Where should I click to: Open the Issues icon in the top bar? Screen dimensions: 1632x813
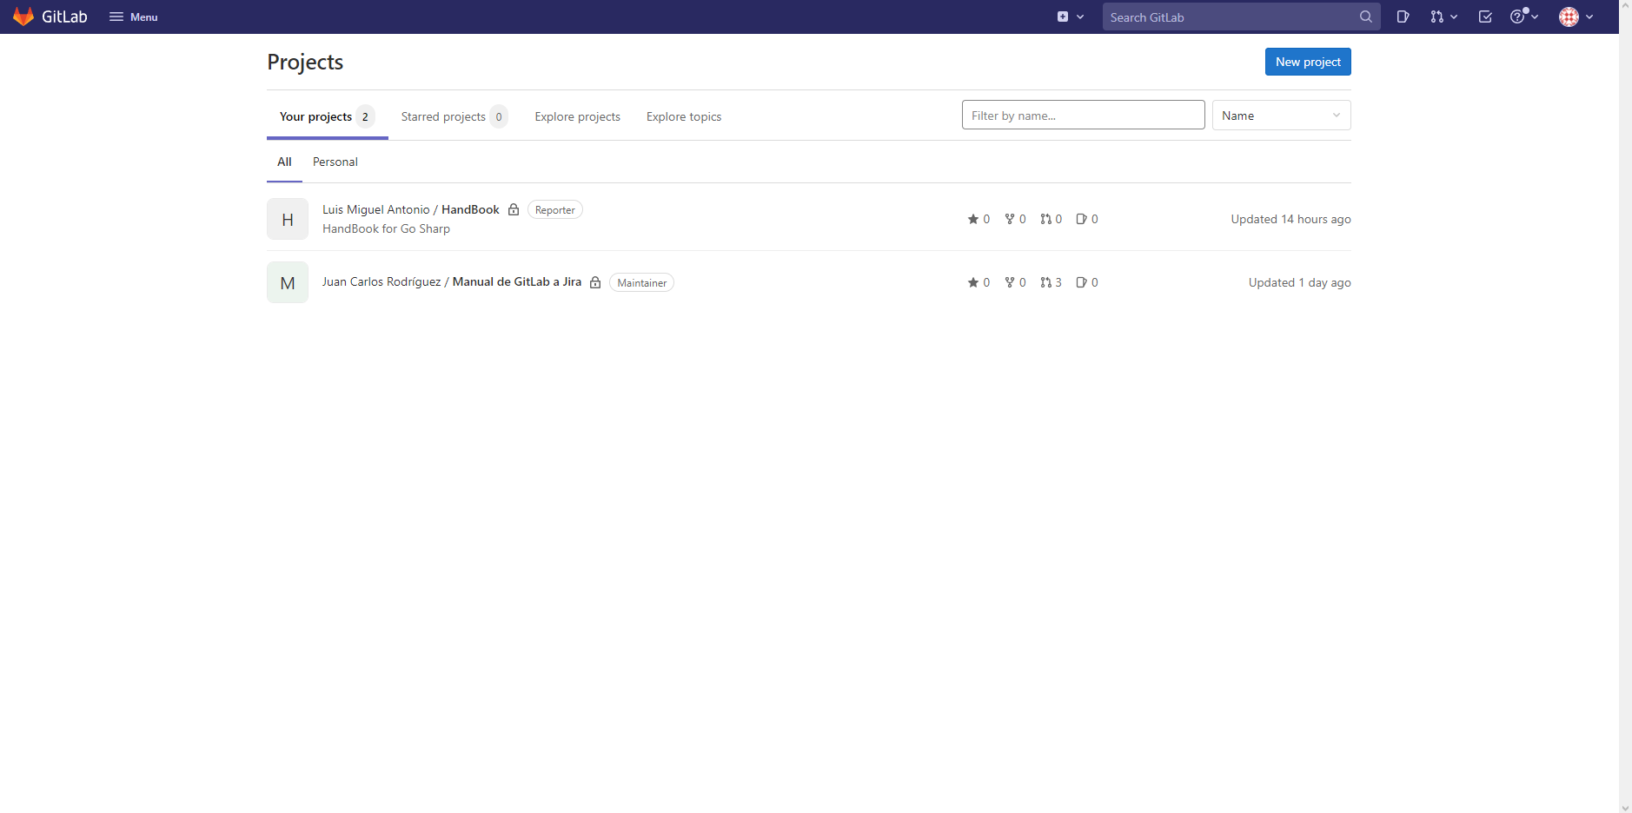(1403, 17)
